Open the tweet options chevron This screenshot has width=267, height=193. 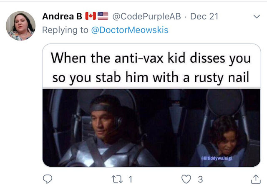pyautogui.click(x=257, y=17)
